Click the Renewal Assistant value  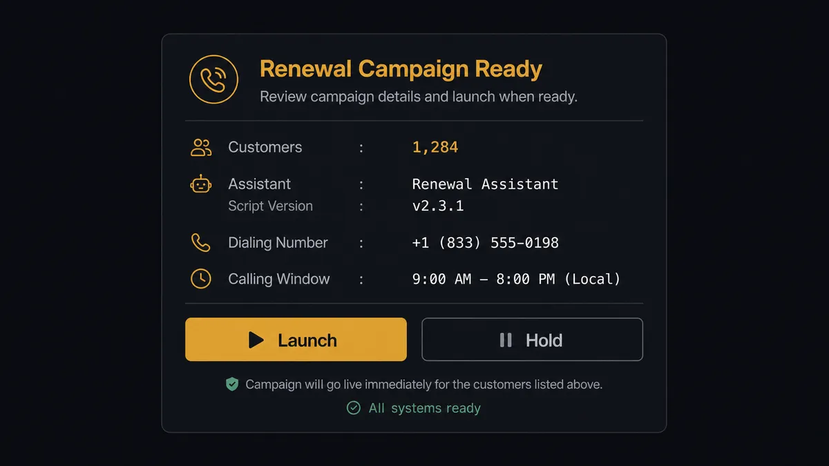click(x=485, y=184)
